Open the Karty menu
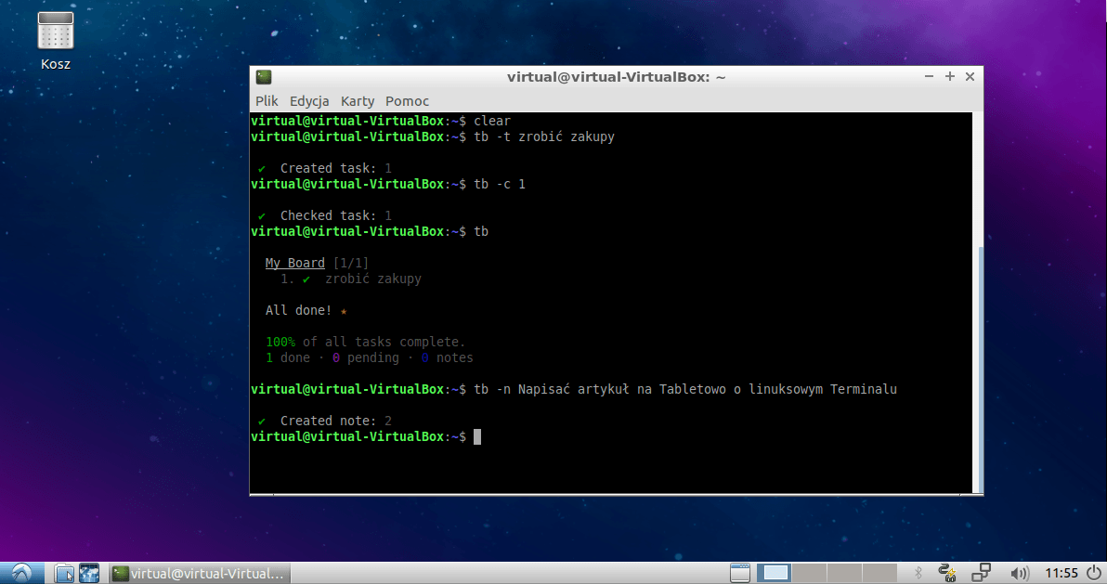The height and width of the screenshot is (584, 1107). point(358,101)
